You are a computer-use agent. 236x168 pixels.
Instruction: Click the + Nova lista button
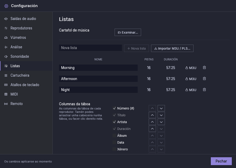137,48
